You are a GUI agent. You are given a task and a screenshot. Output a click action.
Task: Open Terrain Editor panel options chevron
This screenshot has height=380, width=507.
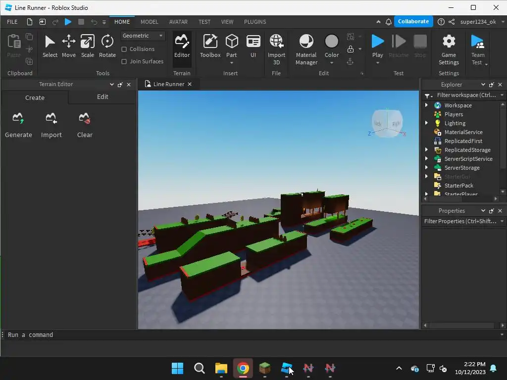111,84
